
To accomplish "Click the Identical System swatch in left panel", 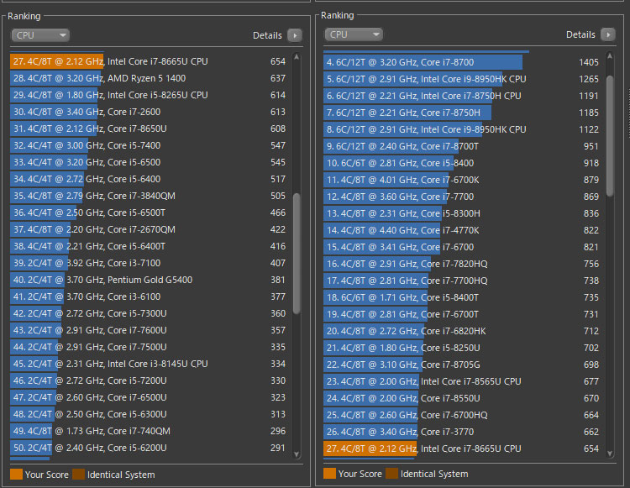I will tap(78, 475).
